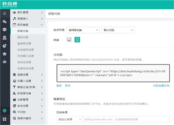Image resolution: width=174 pixels, height=125 pixels.
Task: Click the green settings gear icon
Action: tap(4, 111)
